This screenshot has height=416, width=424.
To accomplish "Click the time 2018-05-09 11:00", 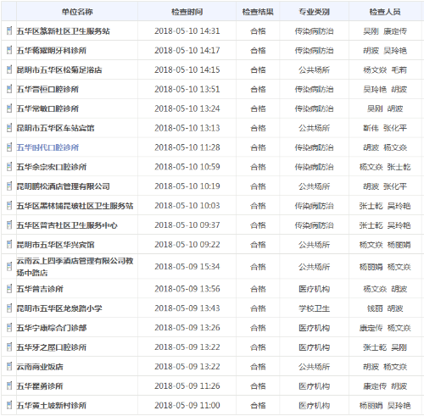I will (x=187, y=405).
